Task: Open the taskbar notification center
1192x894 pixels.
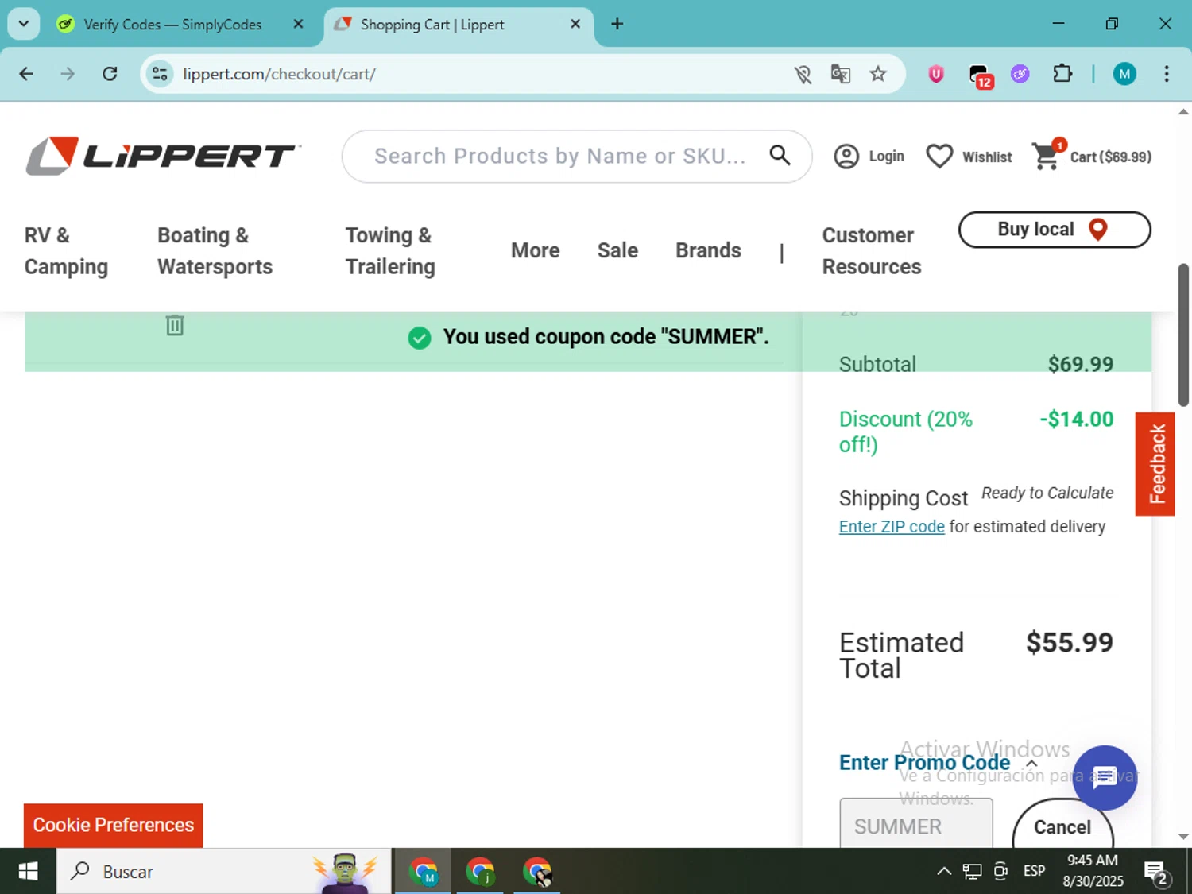Action: coord(1156,873)
